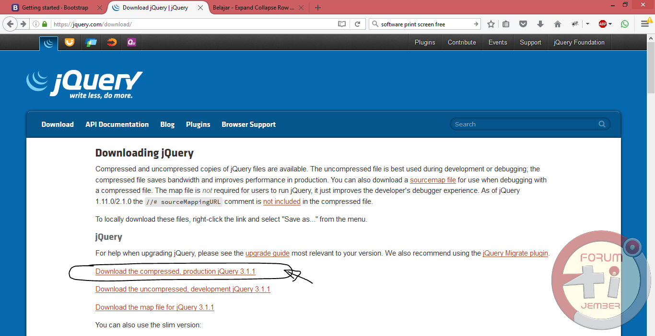Open Events in the top bar

(x=498, y=42)
